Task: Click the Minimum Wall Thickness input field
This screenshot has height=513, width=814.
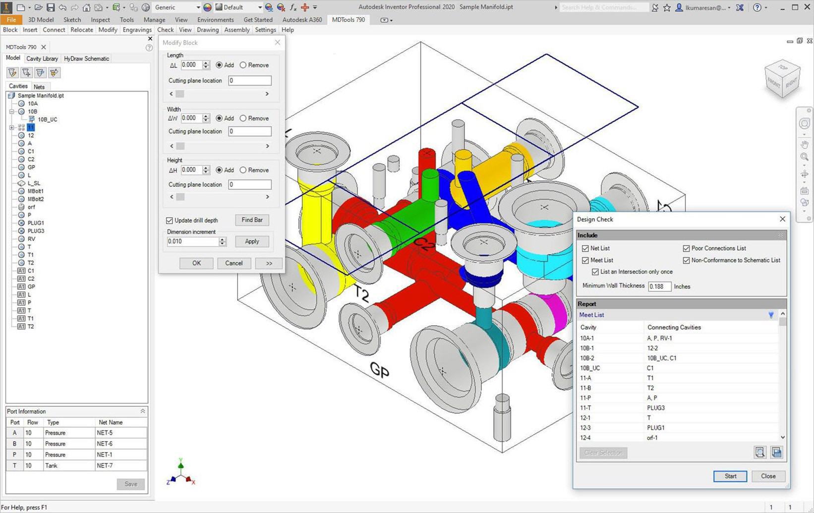Action: (660, 286)
